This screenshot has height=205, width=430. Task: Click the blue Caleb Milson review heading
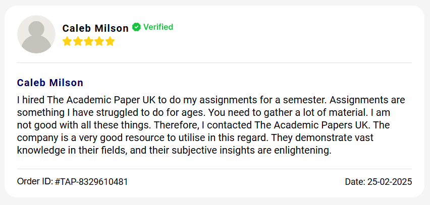click(x=50, y=83)
